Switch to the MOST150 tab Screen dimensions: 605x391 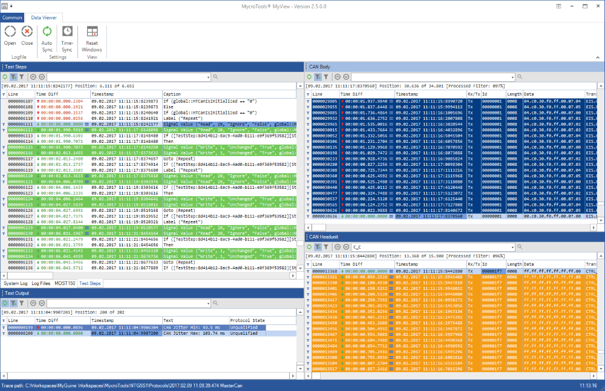(65, 283)
